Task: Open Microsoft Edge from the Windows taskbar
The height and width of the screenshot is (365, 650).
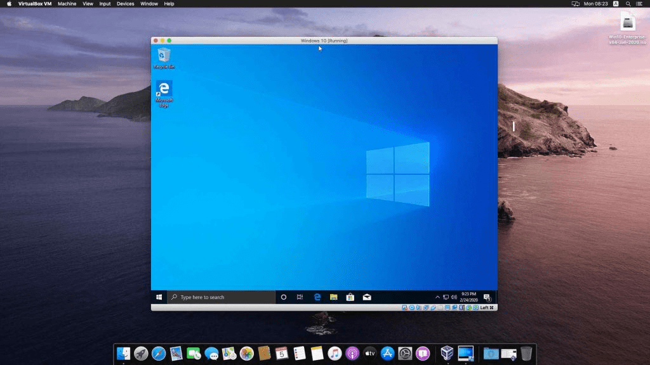Action: coord(316,297)
